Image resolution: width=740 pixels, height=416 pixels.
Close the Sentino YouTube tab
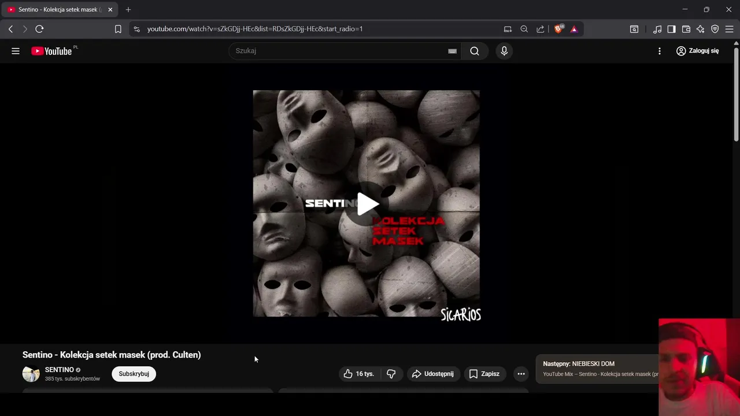pos(110,10)
